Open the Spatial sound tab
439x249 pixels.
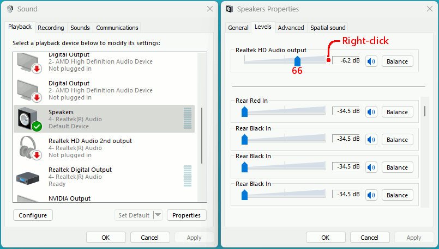328,28
